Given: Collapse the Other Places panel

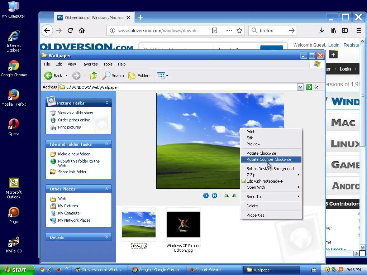Looking at the screenshot, I should (107, 188).
